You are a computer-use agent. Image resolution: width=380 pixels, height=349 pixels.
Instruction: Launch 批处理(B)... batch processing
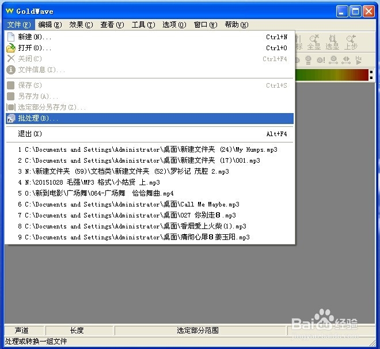(x=150, y=118)
